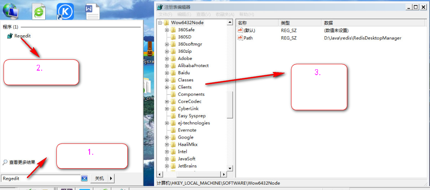
Task: Expand the CoreCodec registry key
Action: 167,101
